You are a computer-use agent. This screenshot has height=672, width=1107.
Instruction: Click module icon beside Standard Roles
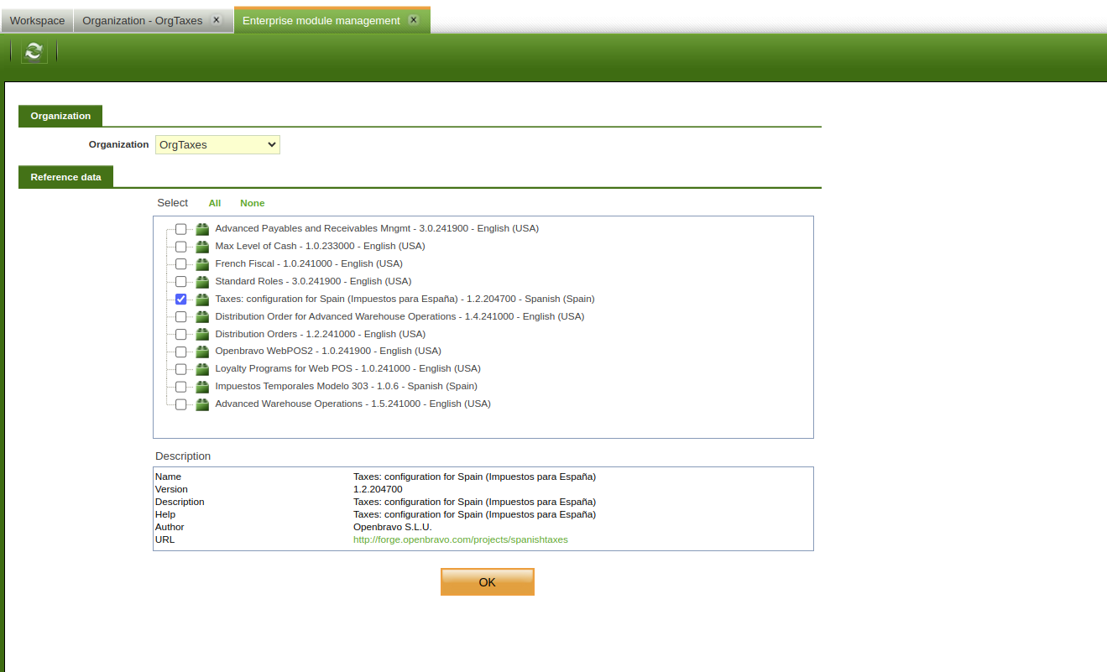(x=202, y=282)
